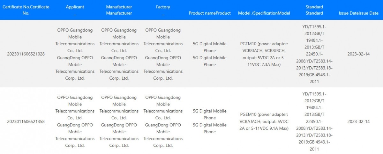Image resolution: width=383 pixels, height=154 pixels.
Task: Select the Issue Date column header
Action: point(359,13)
